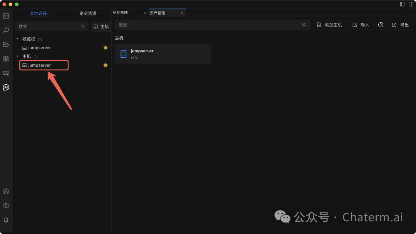Unstar jumpserver in 主机 group
Screen dimensions: 416x234
click(x=105, y=65)
